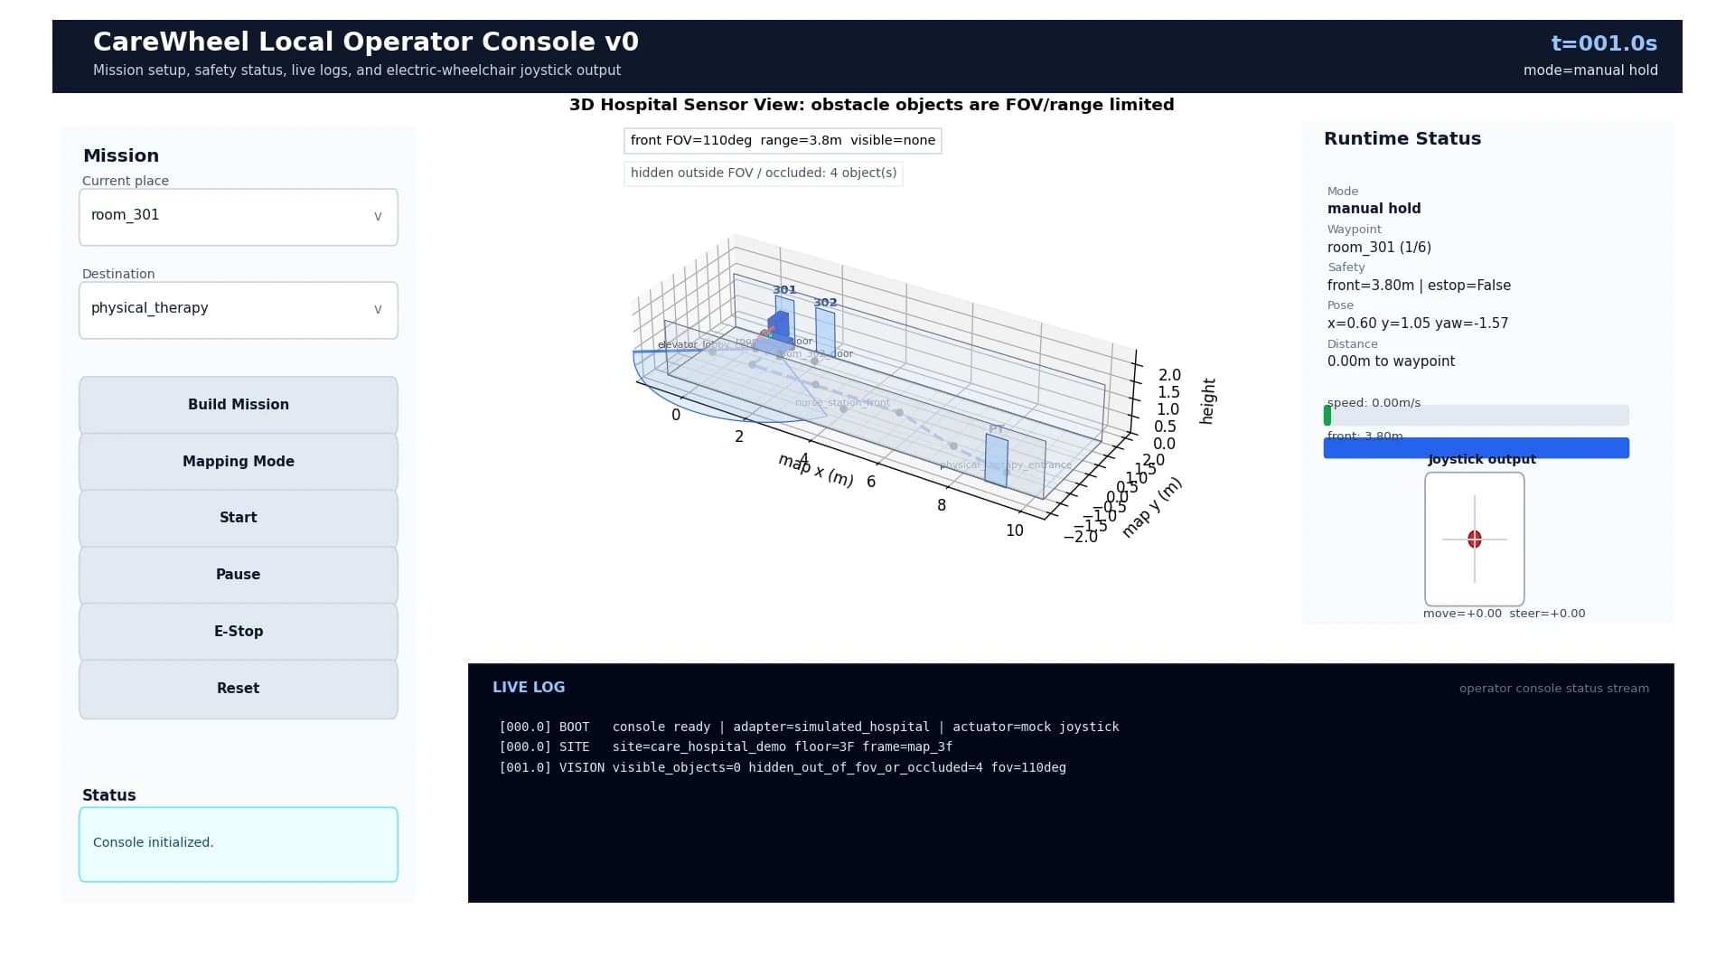Click the bold 'manual hold' mode value
This screenshot has height=976, width=1735.
pyautogui.click(x=1374, y=209)
